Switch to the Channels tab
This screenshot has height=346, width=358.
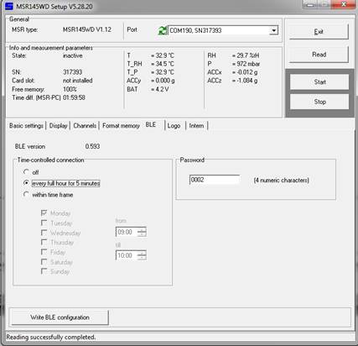click(x=85, y=126)
